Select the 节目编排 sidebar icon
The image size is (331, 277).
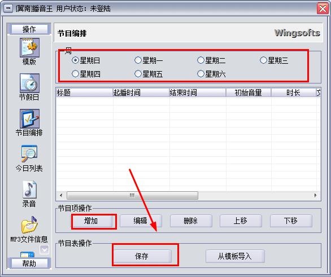29,118
